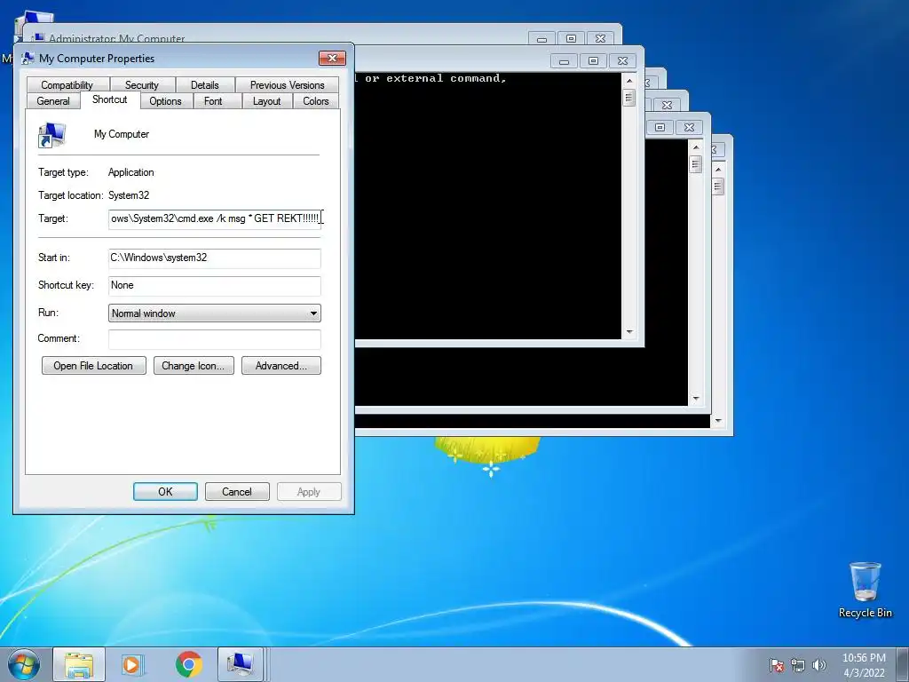The image size is (909, 682).
Task: Click the greyed-out Apply button
Action: pyautogui.click(x=309, y=492)
